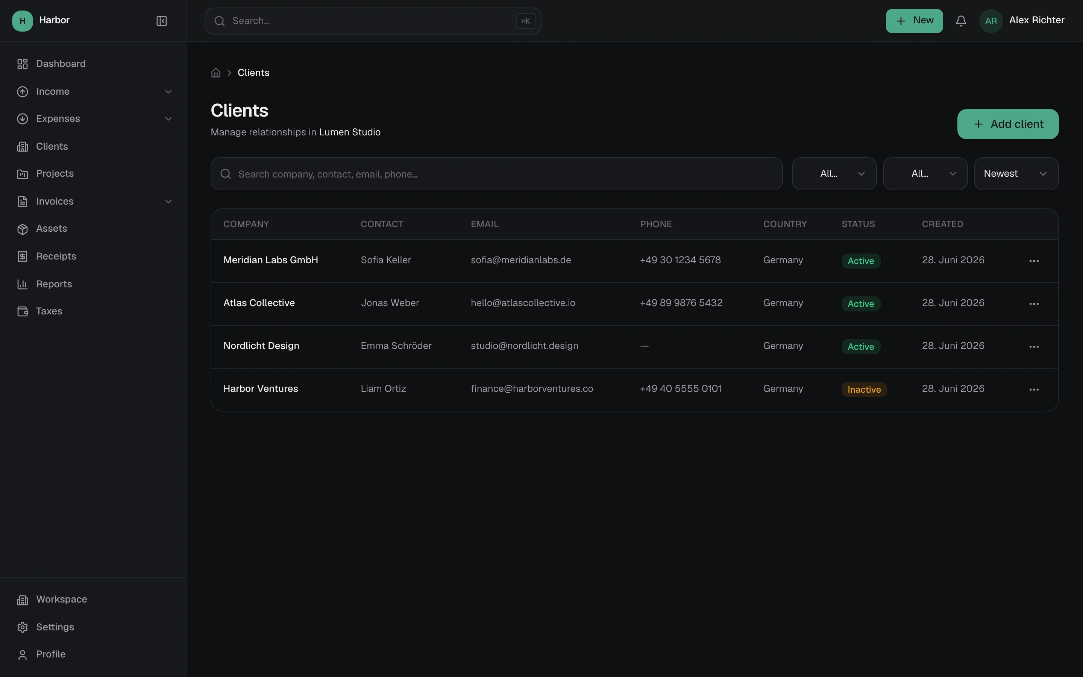1083x677 pixels.
Task: Click contact name Emma Schröder
Action: 396,346
